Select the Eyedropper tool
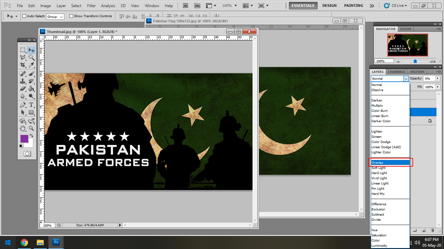The height and width of the screenshot is (249, 444). 32,65
